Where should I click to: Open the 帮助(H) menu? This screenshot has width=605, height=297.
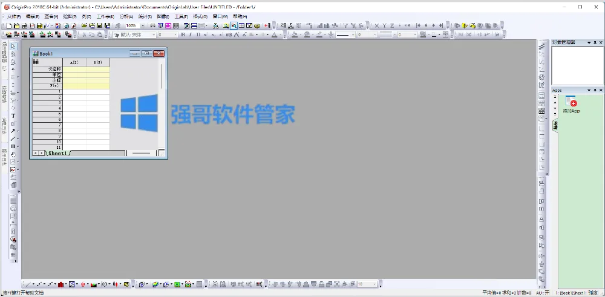240,16
